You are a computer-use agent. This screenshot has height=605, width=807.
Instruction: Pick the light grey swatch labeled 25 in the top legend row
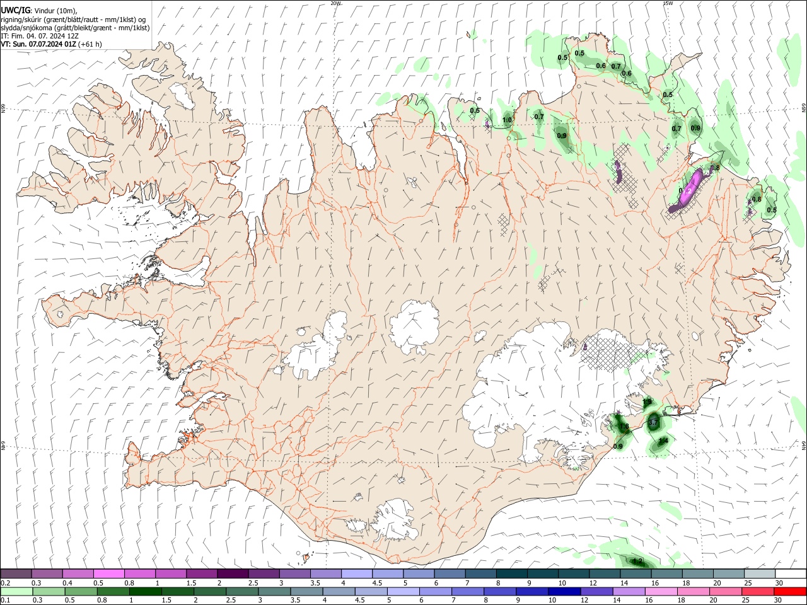click(760, 573)
